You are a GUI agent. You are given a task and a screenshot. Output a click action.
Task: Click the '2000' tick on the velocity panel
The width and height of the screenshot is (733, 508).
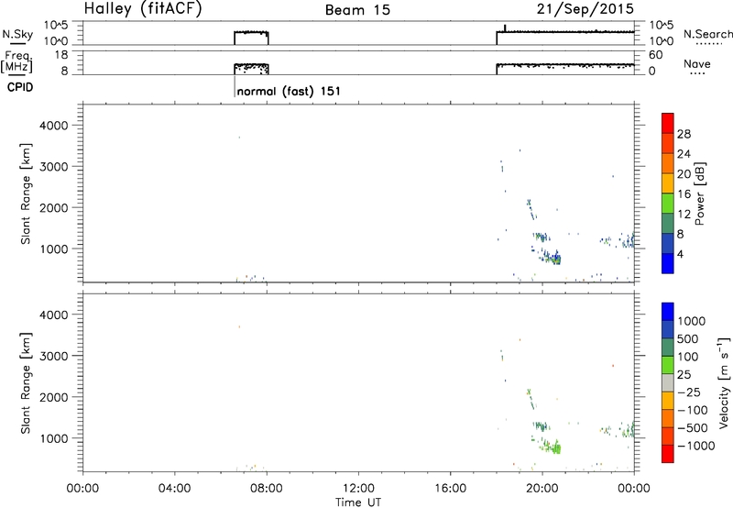coord(54,397)
